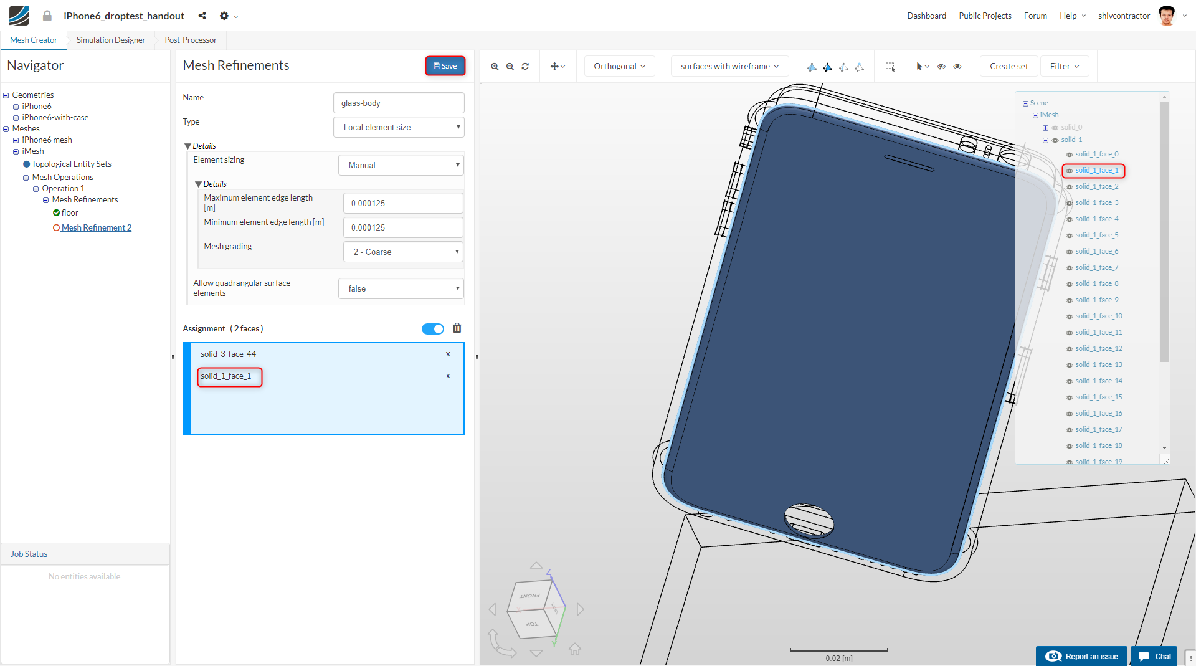Activate the box selection tool icon
This screenshot has height=666, width=1196.
pos(890,67)
